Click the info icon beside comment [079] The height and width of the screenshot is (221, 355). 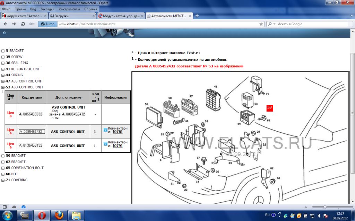tap(105, 144)
